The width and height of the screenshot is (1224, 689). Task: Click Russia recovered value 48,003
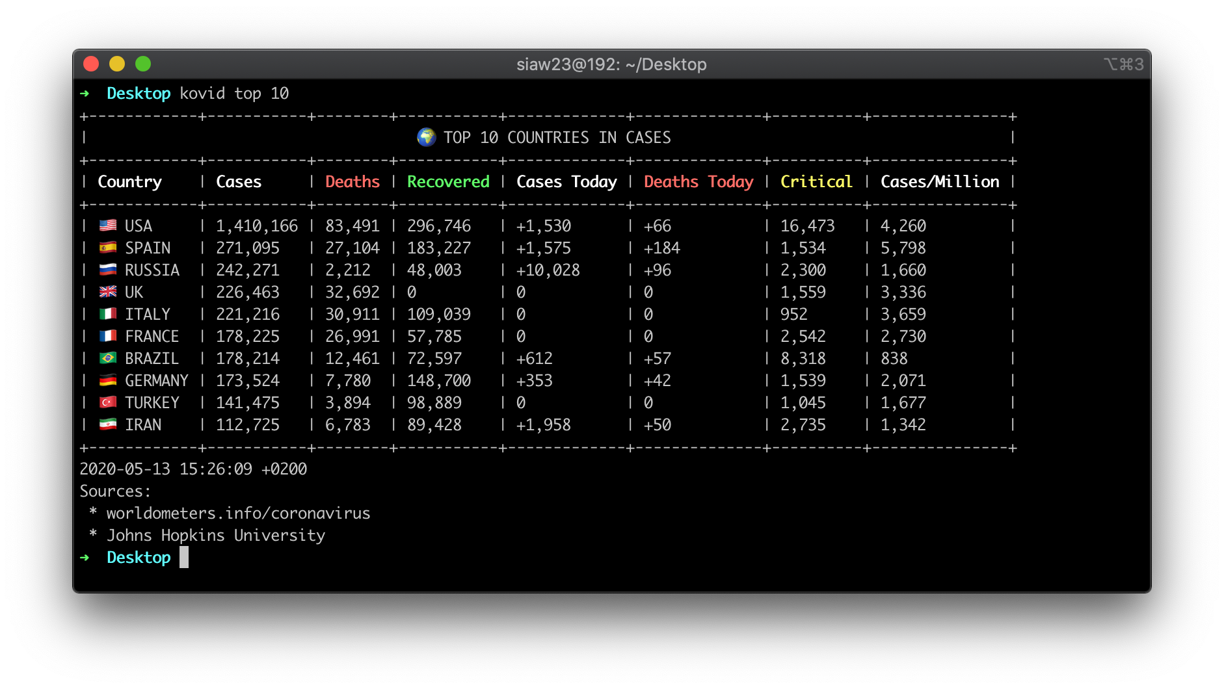tap(434, 270)
